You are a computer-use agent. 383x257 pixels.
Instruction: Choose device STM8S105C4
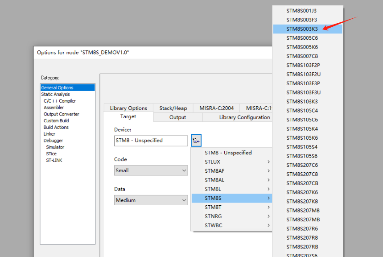308,111
